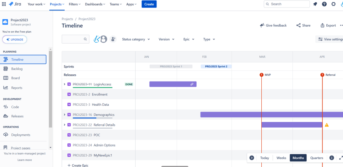Switch timeline to Weeks view
The image size is (343, 167).
point(281,158)
